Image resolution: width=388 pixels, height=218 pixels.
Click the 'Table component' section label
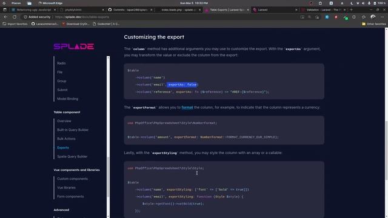click(67, 112)
